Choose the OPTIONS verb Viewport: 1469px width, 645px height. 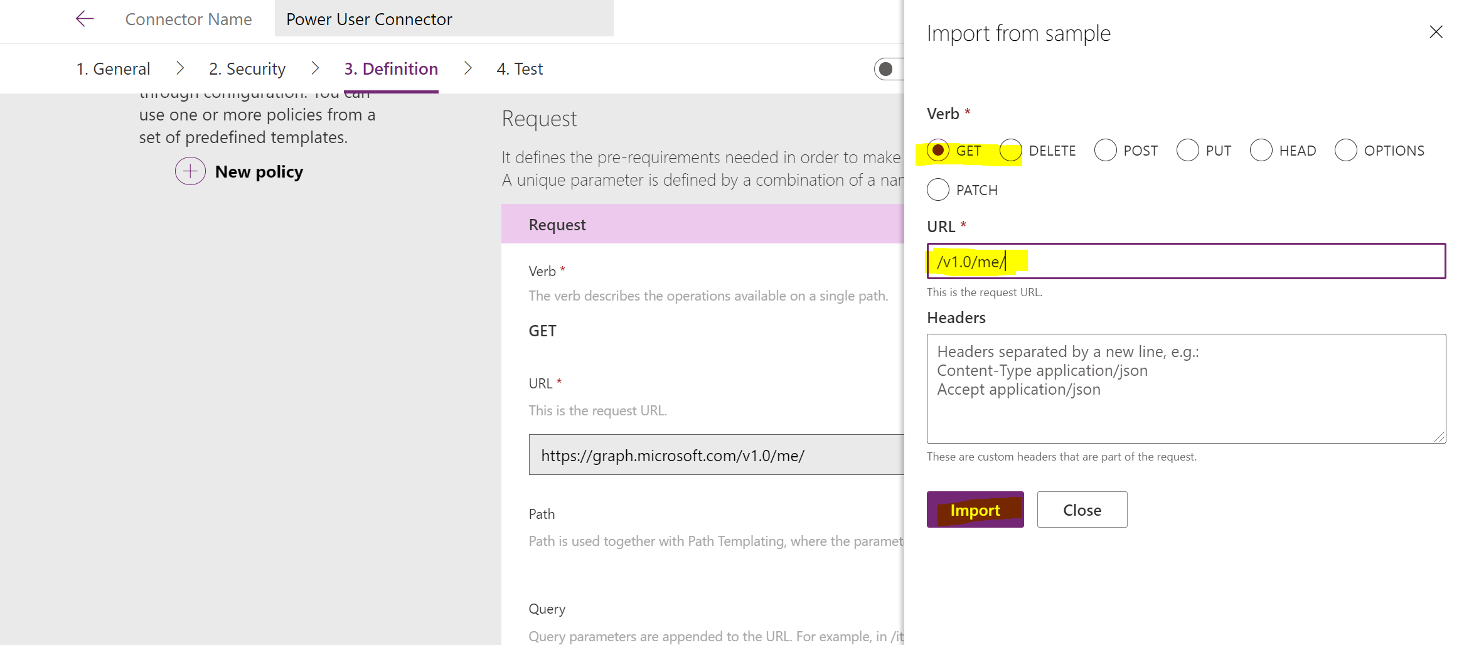point(1346,150)
